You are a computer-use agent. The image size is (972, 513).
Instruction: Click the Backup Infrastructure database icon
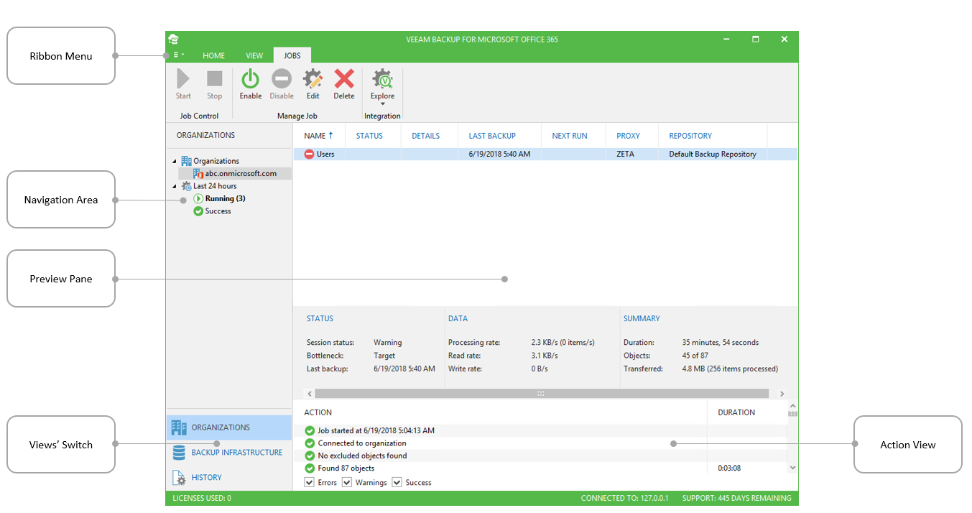[x=179, y=453]
